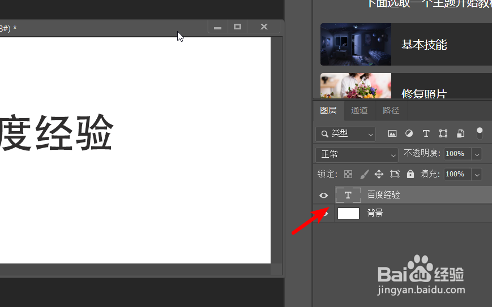492x307 pixels.
Task: Switch to the 通道 tab
Action: coord(360,110)
